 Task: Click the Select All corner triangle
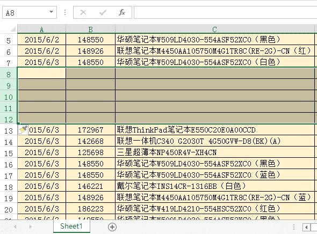coord(13,30)
